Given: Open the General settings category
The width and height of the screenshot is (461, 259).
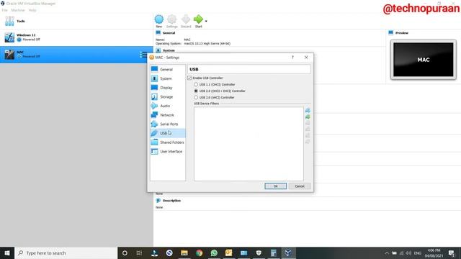Looking at the screenshot, I should click(168, 69).
